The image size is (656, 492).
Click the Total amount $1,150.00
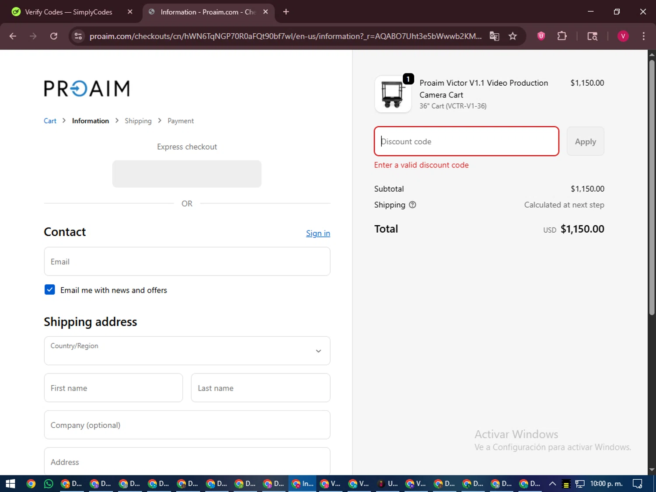(582, 229)
